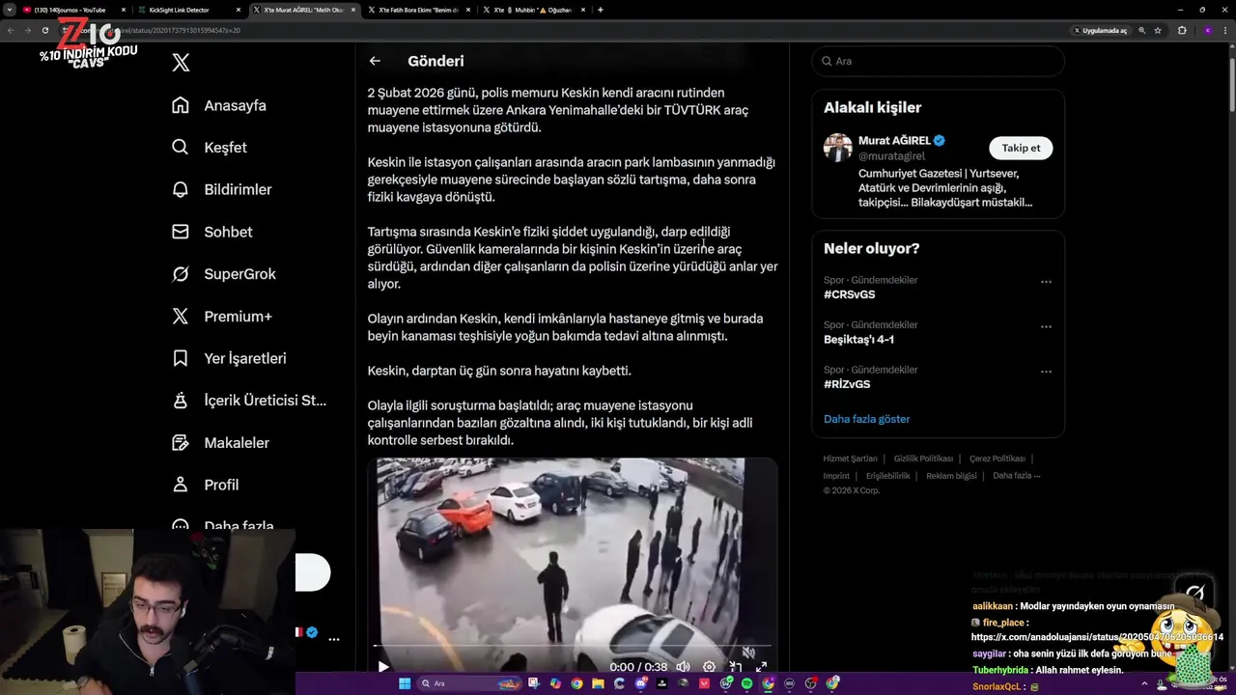Click the browser reload button

click(x=44, y=30)
